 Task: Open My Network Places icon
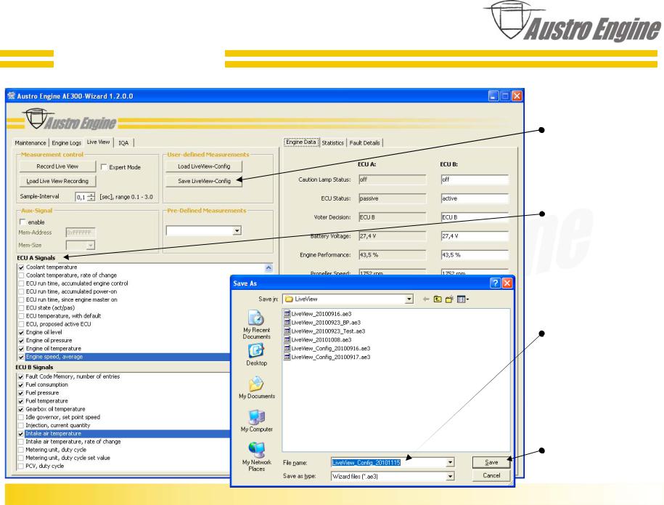[256, 456]
